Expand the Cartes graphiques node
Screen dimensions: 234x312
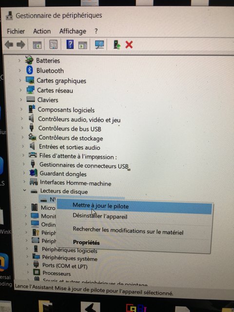click(x=20, y=80)
